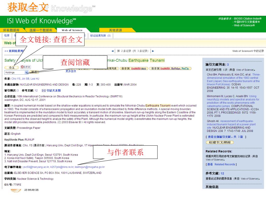Image resolution: width=266 pixels, height=199 pixels.
Task: Switch to 选择一个数据库 tab
Action: (x=41, y=30)
